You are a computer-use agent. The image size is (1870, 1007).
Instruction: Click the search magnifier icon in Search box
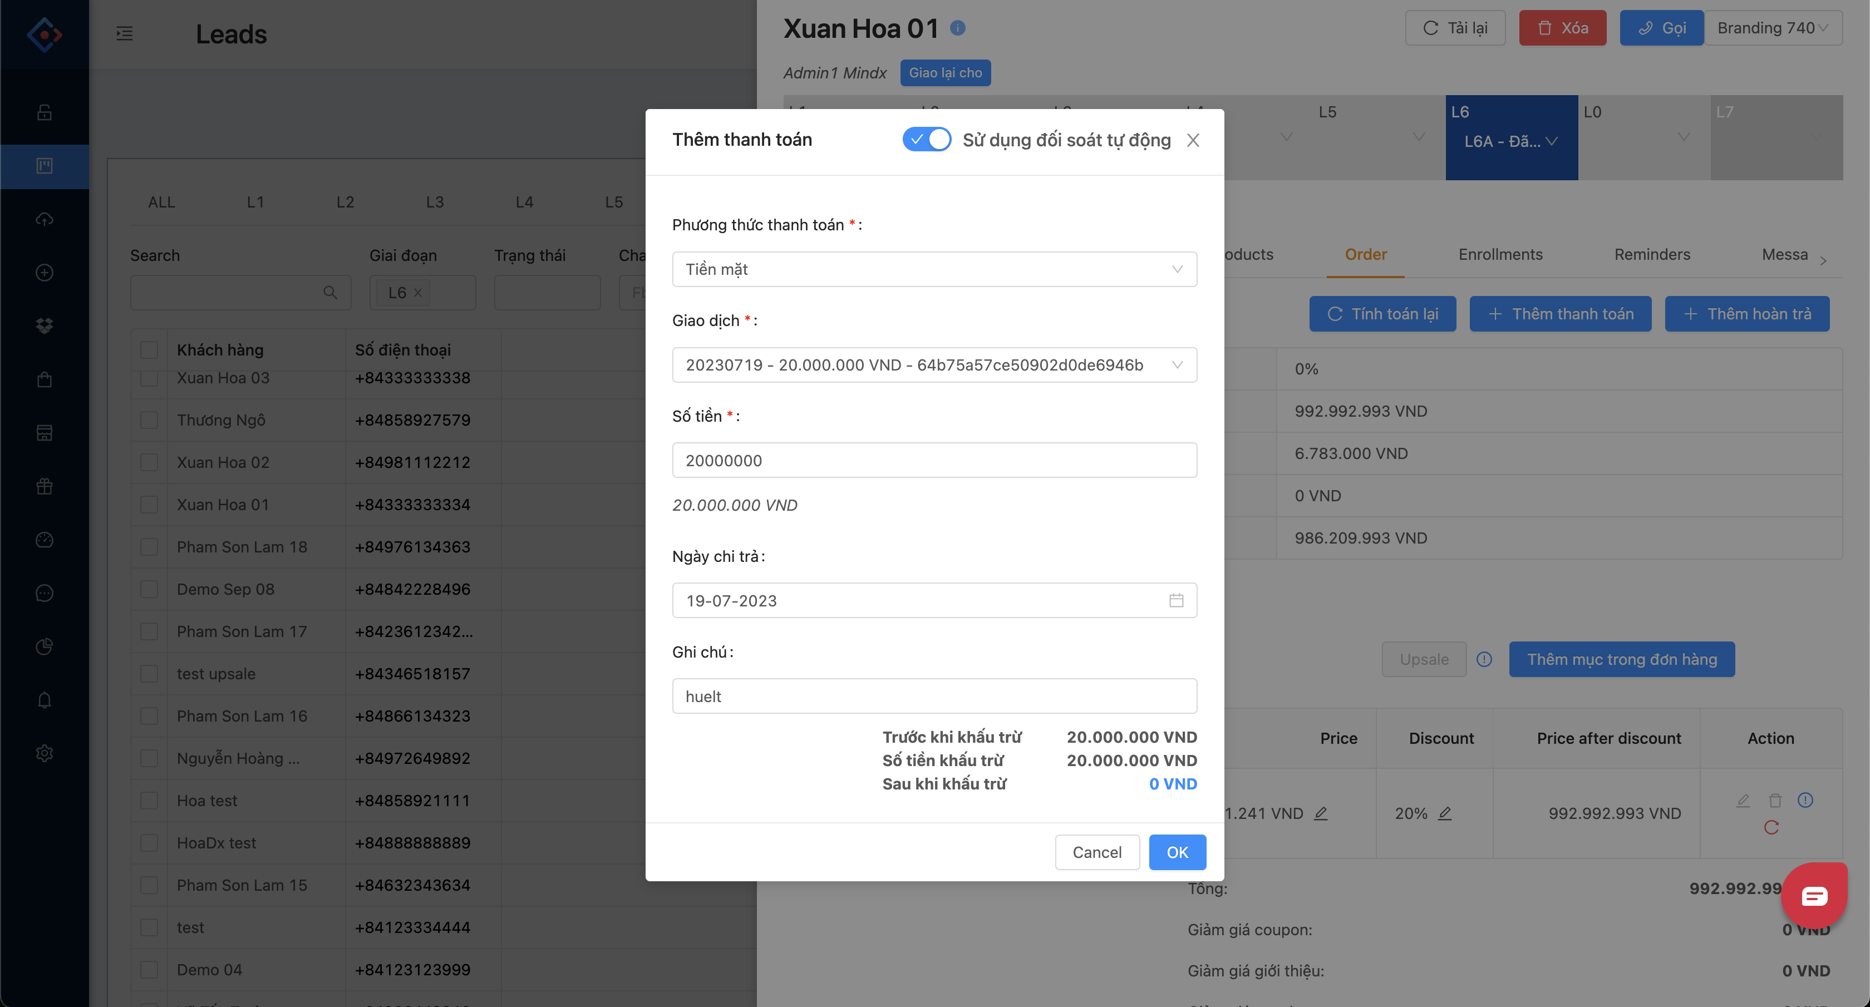(330, 293)
